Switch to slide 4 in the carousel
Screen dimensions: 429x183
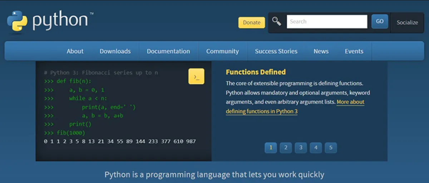click(x=316, y=147)
